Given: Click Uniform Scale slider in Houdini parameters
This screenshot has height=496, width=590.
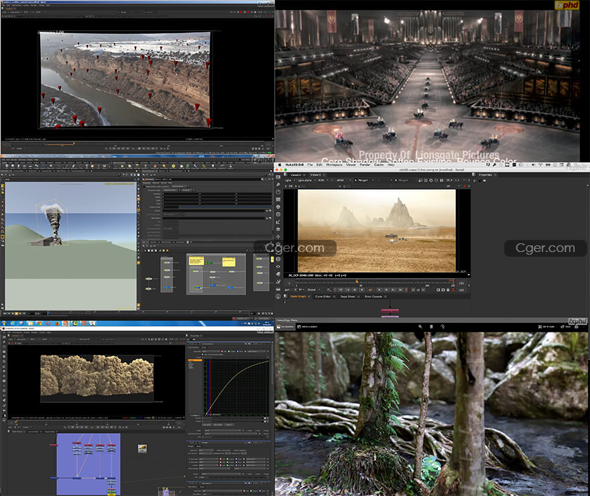Looking at the screenshot, I should pos(224,207).
